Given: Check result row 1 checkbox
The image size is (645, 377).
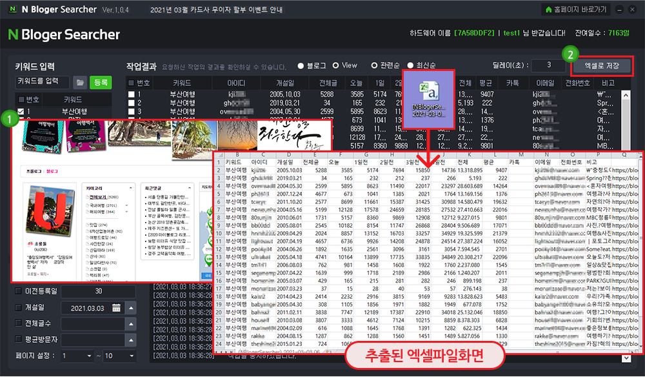Looking at the screenshot, I should click(x=131, y=94).
